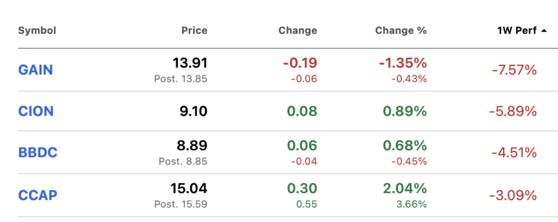Click the CION price 9.10
This screenshot has height=222, width=558.
pyautogui.click(x=193, y=111)
